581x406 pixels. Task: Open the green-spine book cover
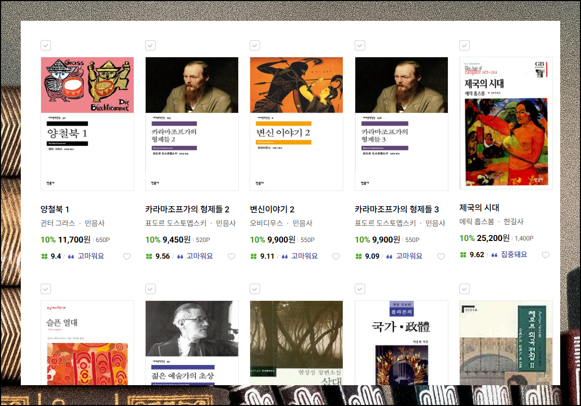(x=506, y=342)
